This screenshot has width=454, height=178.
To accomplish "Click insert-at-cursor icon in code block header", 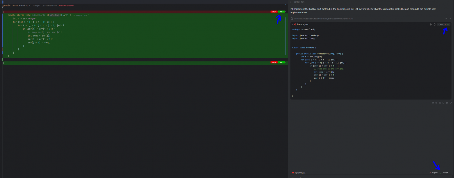I will (431, 24).
